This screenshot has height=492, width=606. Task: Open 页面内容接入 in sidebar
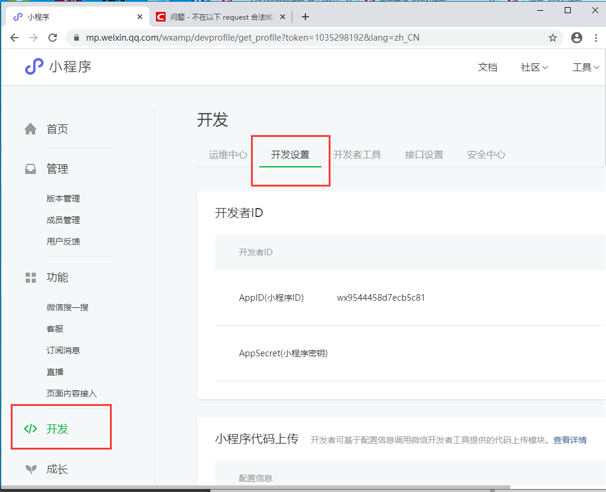72,393
